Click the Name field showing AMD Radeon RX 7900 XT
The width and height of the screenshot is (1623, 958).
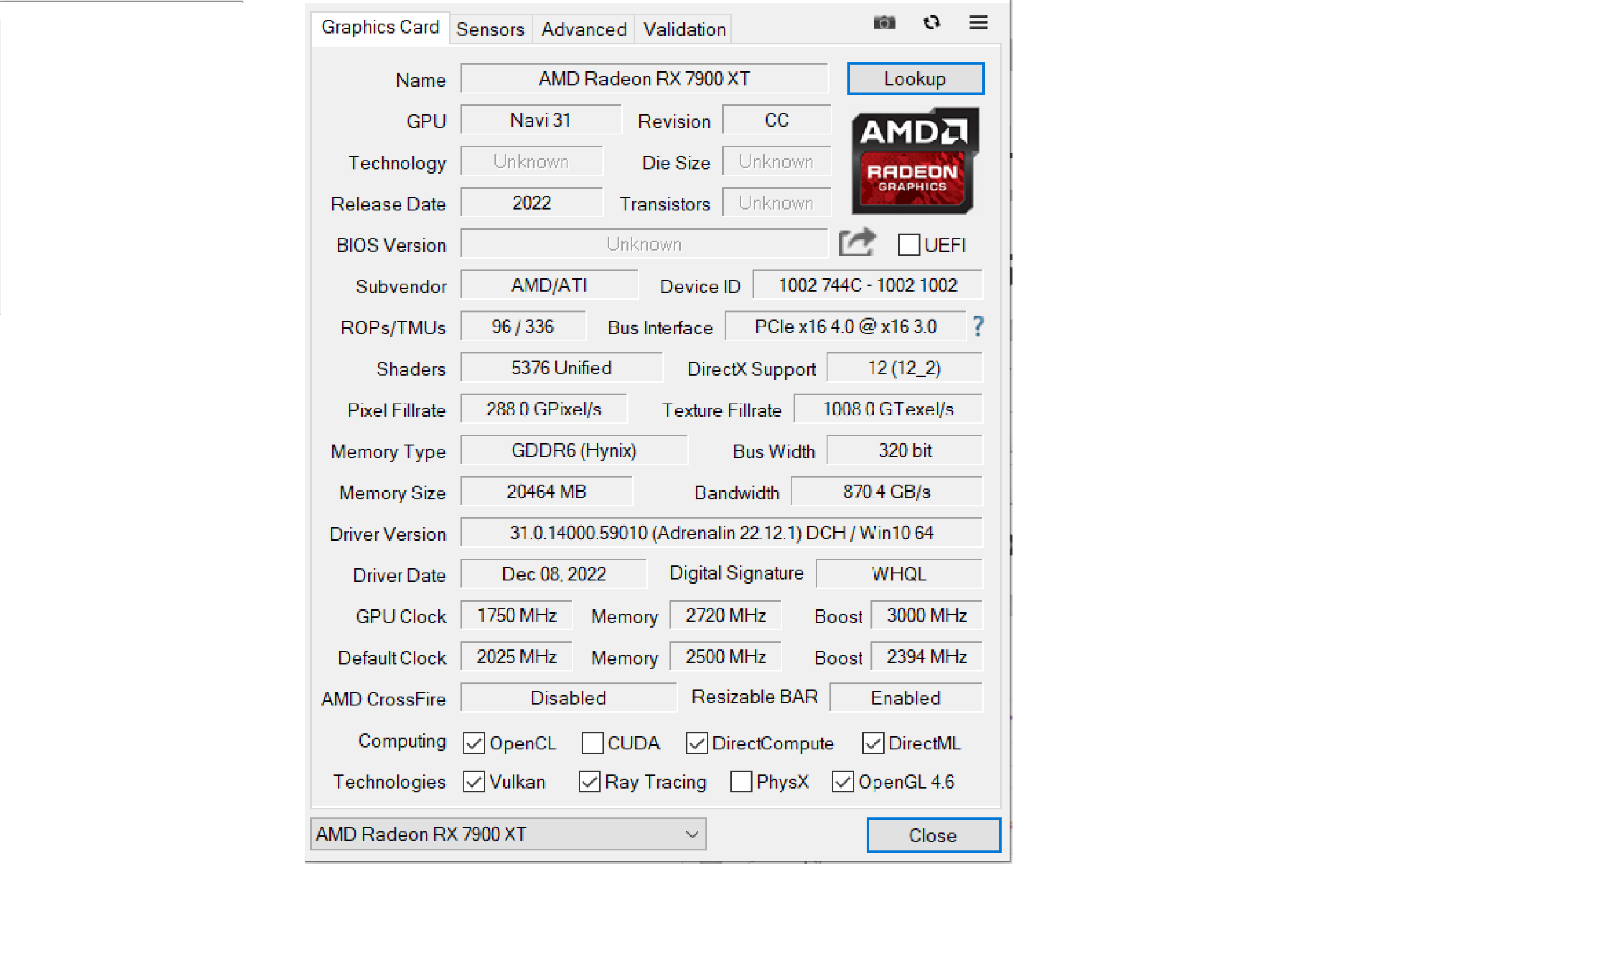pyautogui.click(x=644, y=79)
